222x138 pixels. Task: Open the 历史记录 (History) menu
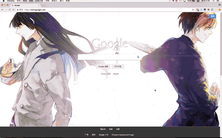39,1
